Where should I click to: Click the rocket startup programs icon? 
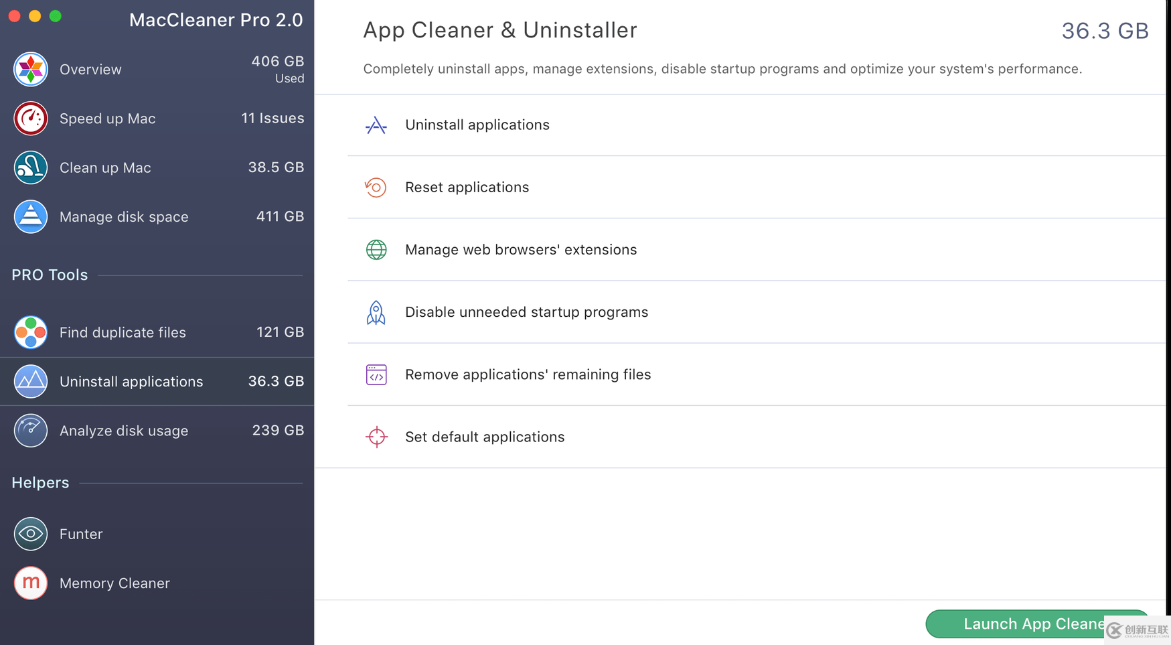pos(376,312)
